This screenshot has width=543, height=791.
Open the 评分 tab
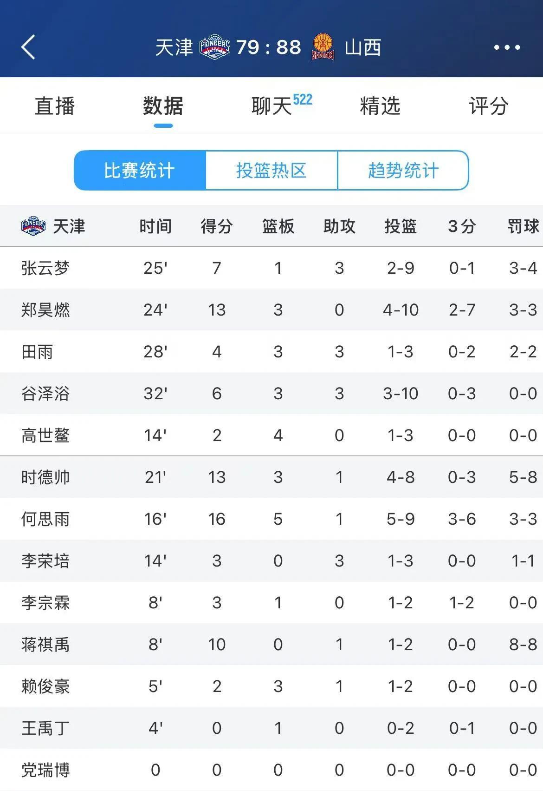click(488, 106)
